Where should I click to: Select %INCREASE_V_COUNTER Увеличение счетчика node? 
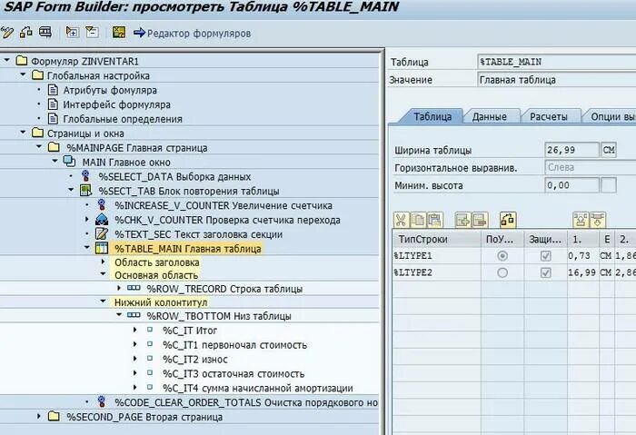pyautogui.click(x=224, y=205)
